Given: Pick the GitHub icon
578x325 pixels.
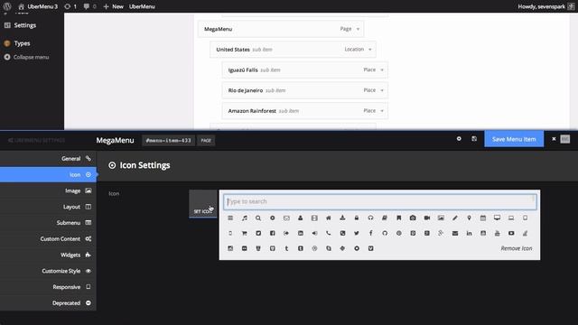Looking at the screenshot, I should pyautogui.click(x=385, y=233).
